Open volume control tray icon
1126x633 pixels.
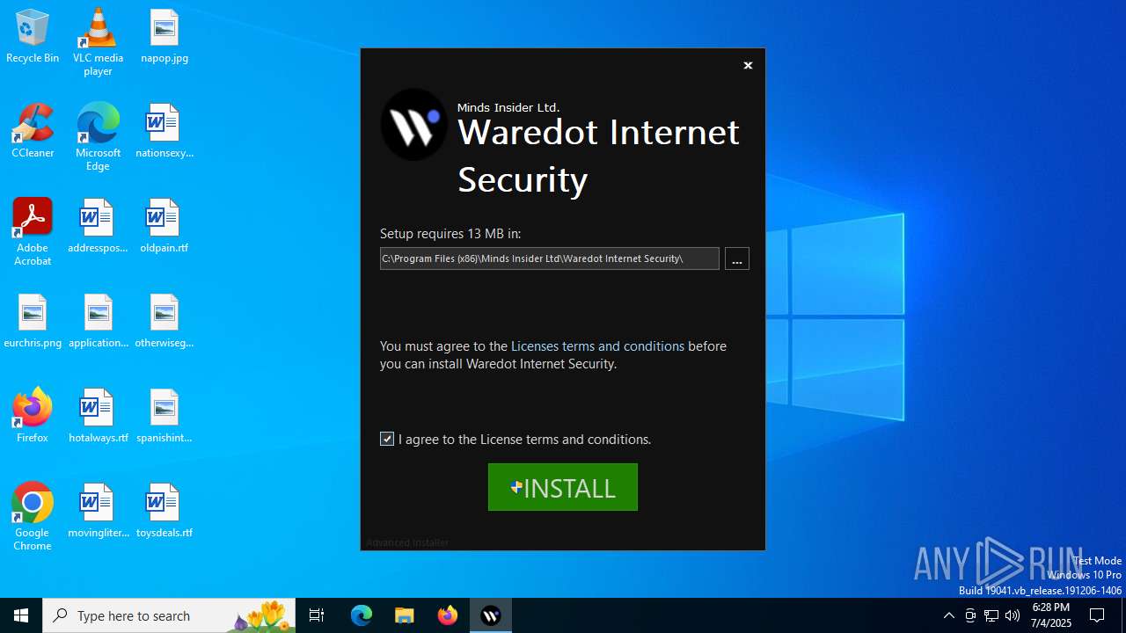(x=1013, y=615)
